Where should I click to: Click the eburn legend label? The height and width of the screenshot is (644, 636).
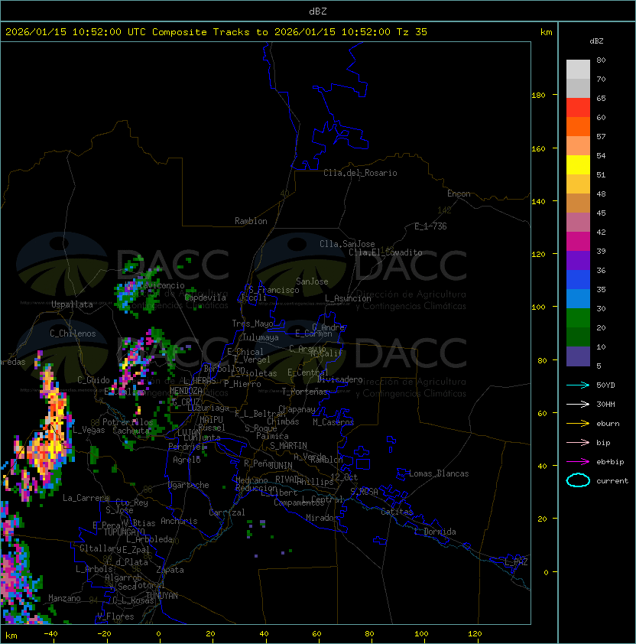tap(608, 424)
